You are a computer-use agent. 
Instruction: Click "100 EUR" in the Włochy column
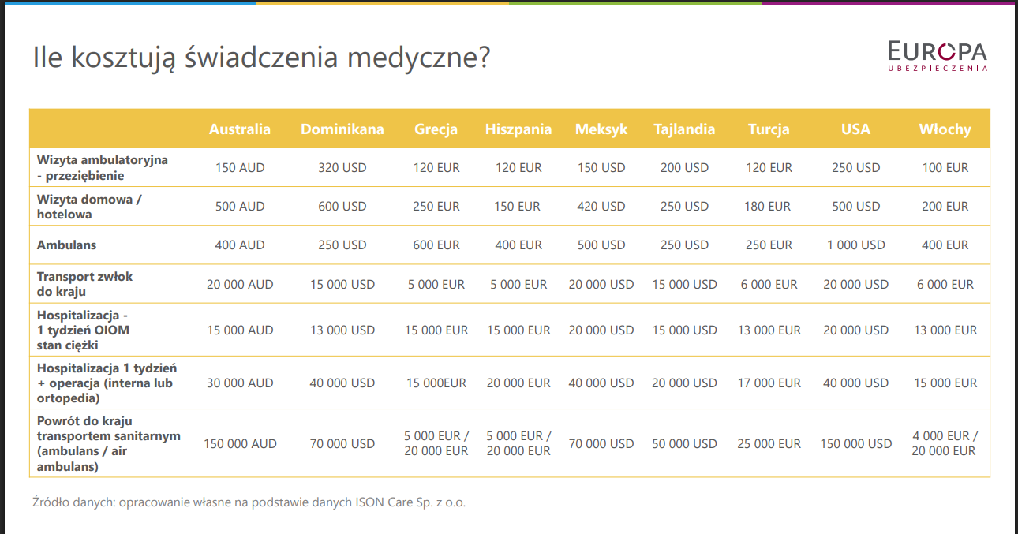pyautogui.click(x=945, y=167)
